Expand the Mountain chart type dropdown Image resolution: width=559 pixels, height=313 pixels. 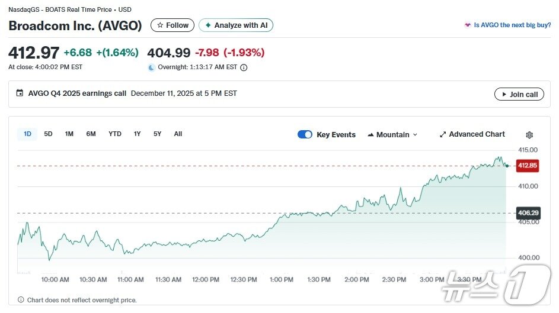(392, 135)
